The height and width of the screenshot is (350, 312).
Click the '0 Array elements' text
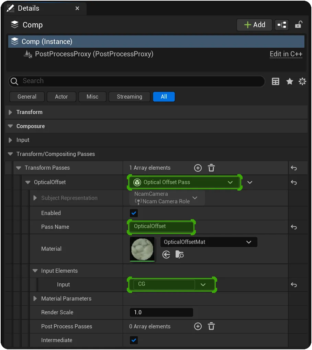(x=149, y=327)
